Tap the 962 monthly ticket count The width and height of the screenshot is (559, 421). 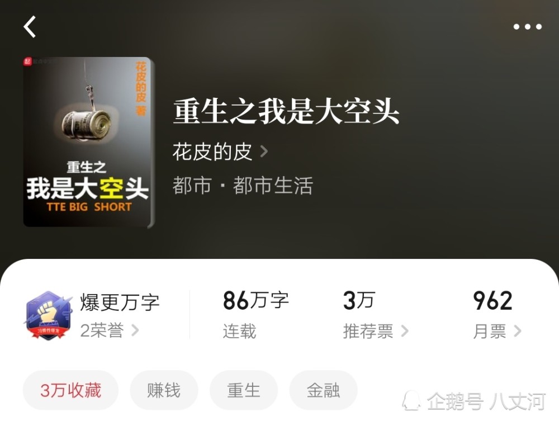492,300
